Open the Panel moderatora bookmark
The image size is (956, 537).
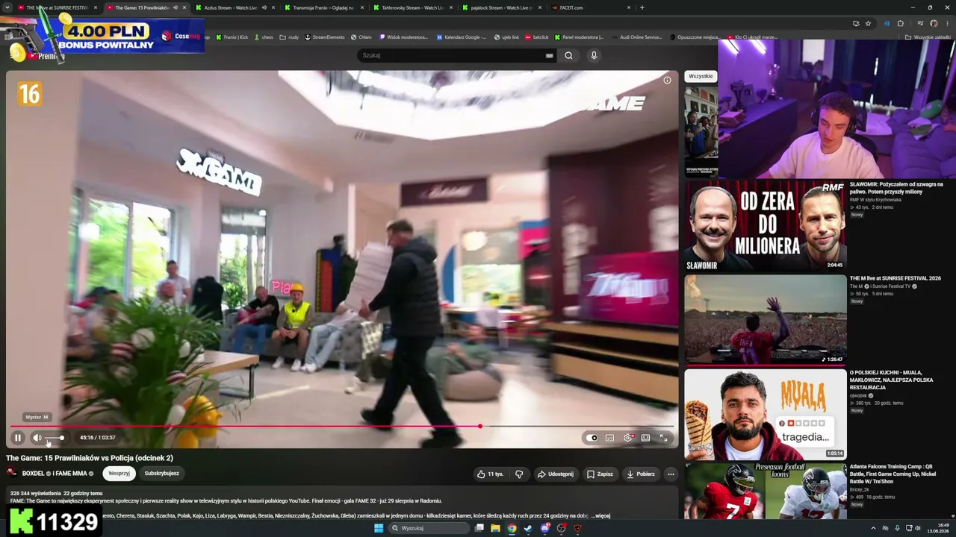[x=579, y=37]
